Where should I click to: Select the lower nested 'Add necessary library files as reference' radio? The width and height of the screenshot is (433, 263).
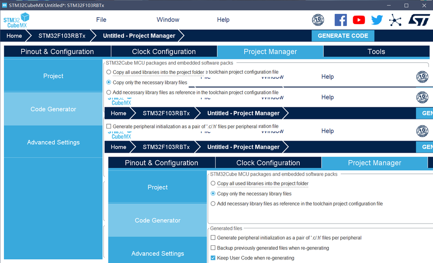tap(213, 203)
